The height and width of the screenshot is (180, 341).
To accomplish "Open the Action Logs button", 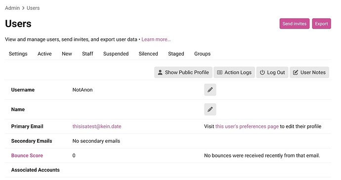I will [234, 72].
